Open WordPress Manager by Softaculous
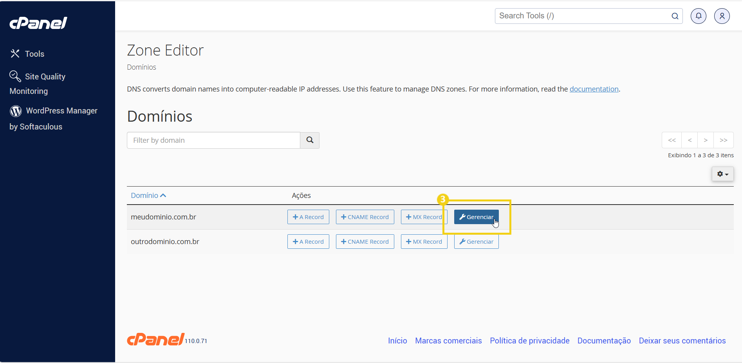Screen dimensions: 742x363 click(53, 119)
